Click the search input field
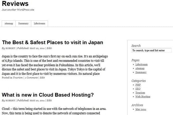The width and height of the screenshot is (173, 115). (151, 50)
